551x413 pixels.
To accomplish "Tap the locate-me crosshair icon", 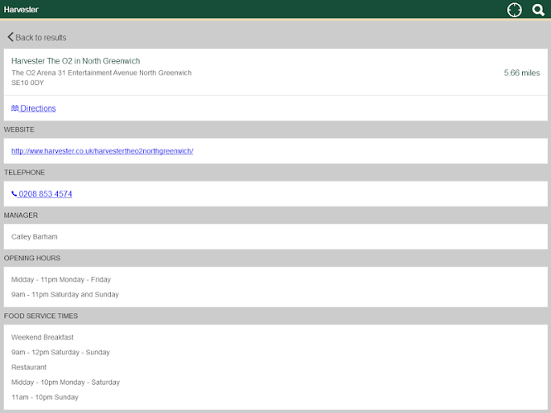I will coord(514,10).
